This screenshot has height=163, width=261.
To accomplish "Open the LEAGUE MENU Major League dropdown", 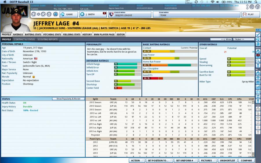I will point(130,14).
